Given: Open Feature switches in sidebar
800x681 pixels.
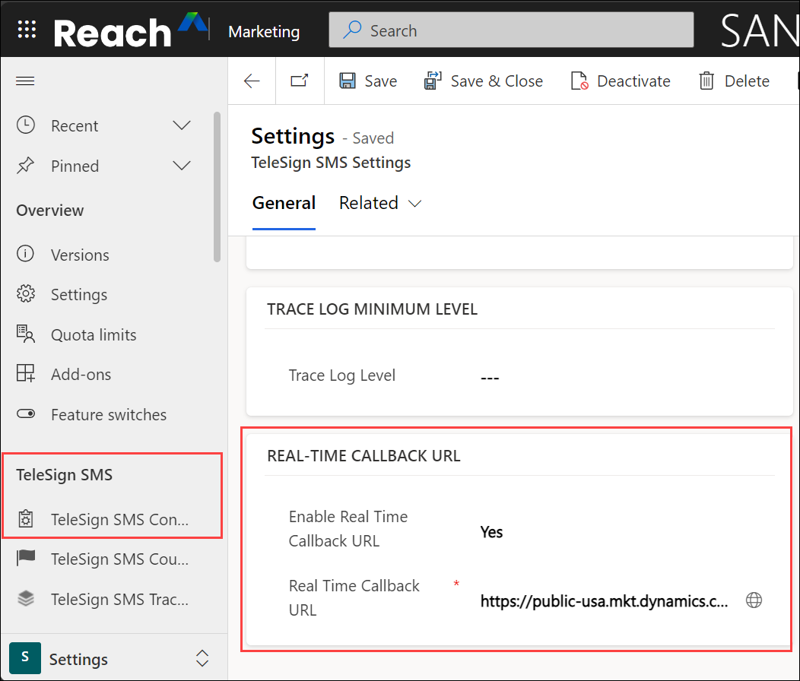Looking at the screenshot, I should [x=108, y=415].
